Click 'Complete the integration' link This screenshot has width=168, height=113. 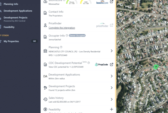[62, 28]
